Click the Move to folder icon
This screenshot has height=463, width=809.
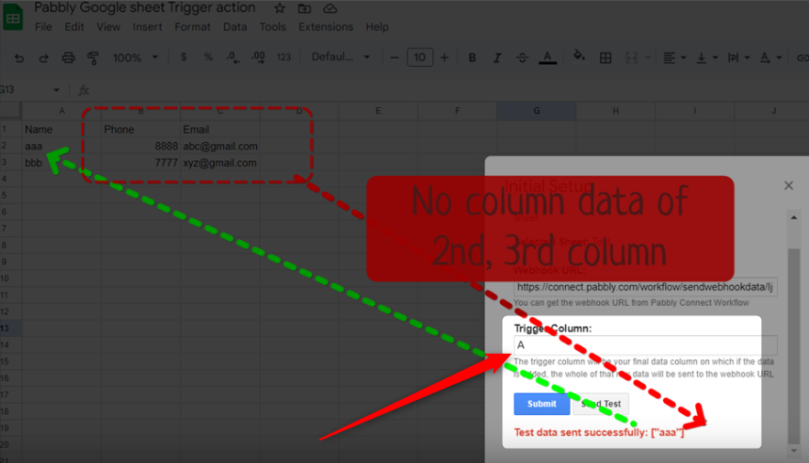(x=304, y=8)
